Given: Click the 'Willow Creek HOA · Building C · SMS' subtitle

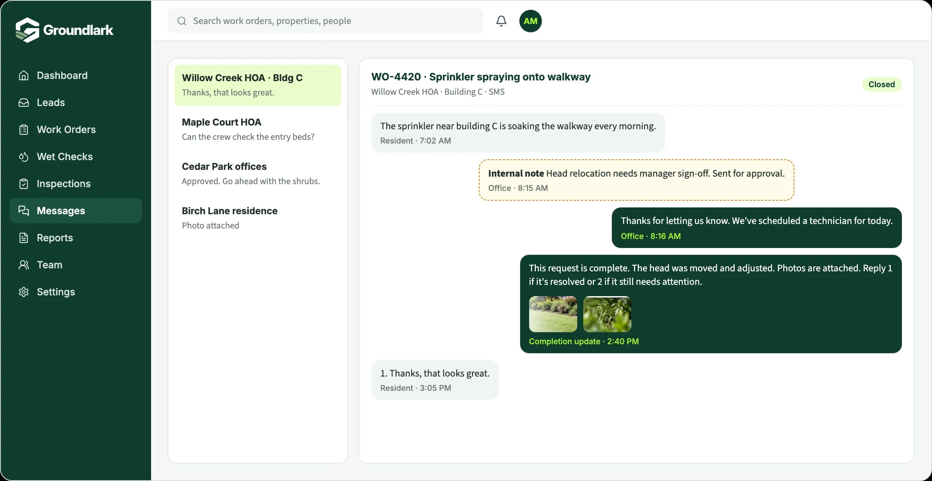Looking at the screenshot, I should click(x=438, y=92).
